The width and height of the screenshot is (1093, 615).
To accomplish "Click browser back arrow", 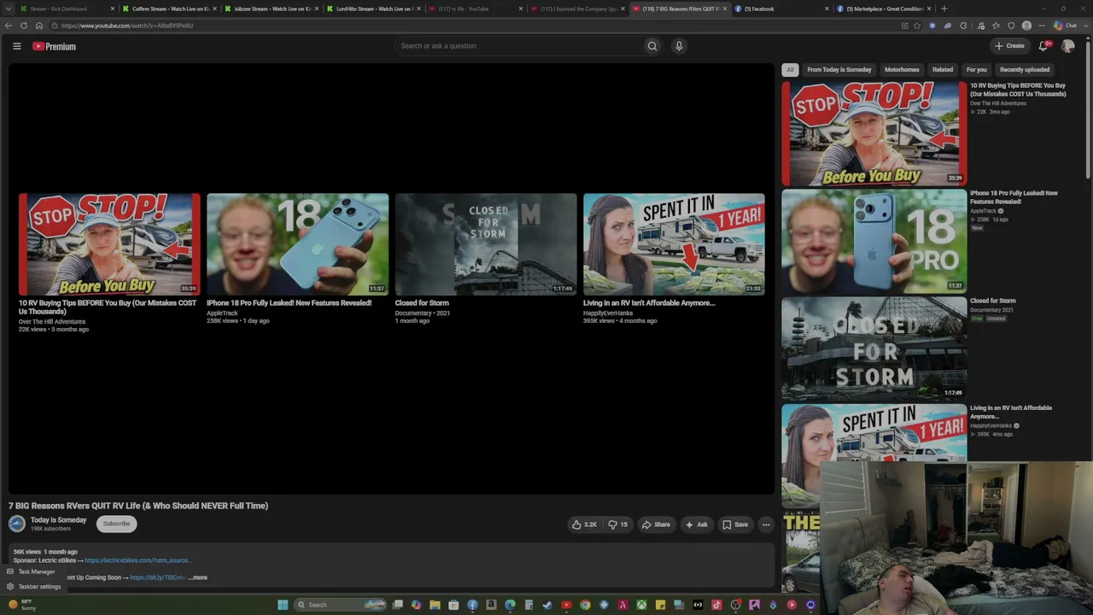I will (9, 26).
